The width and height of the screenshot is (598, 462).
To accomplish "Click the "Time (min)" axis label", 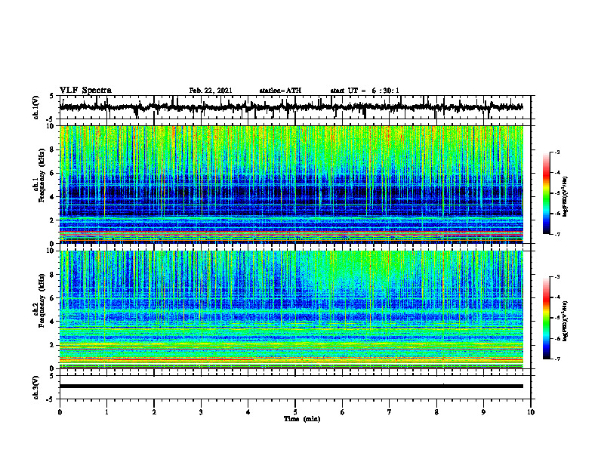I will (302, 419).
